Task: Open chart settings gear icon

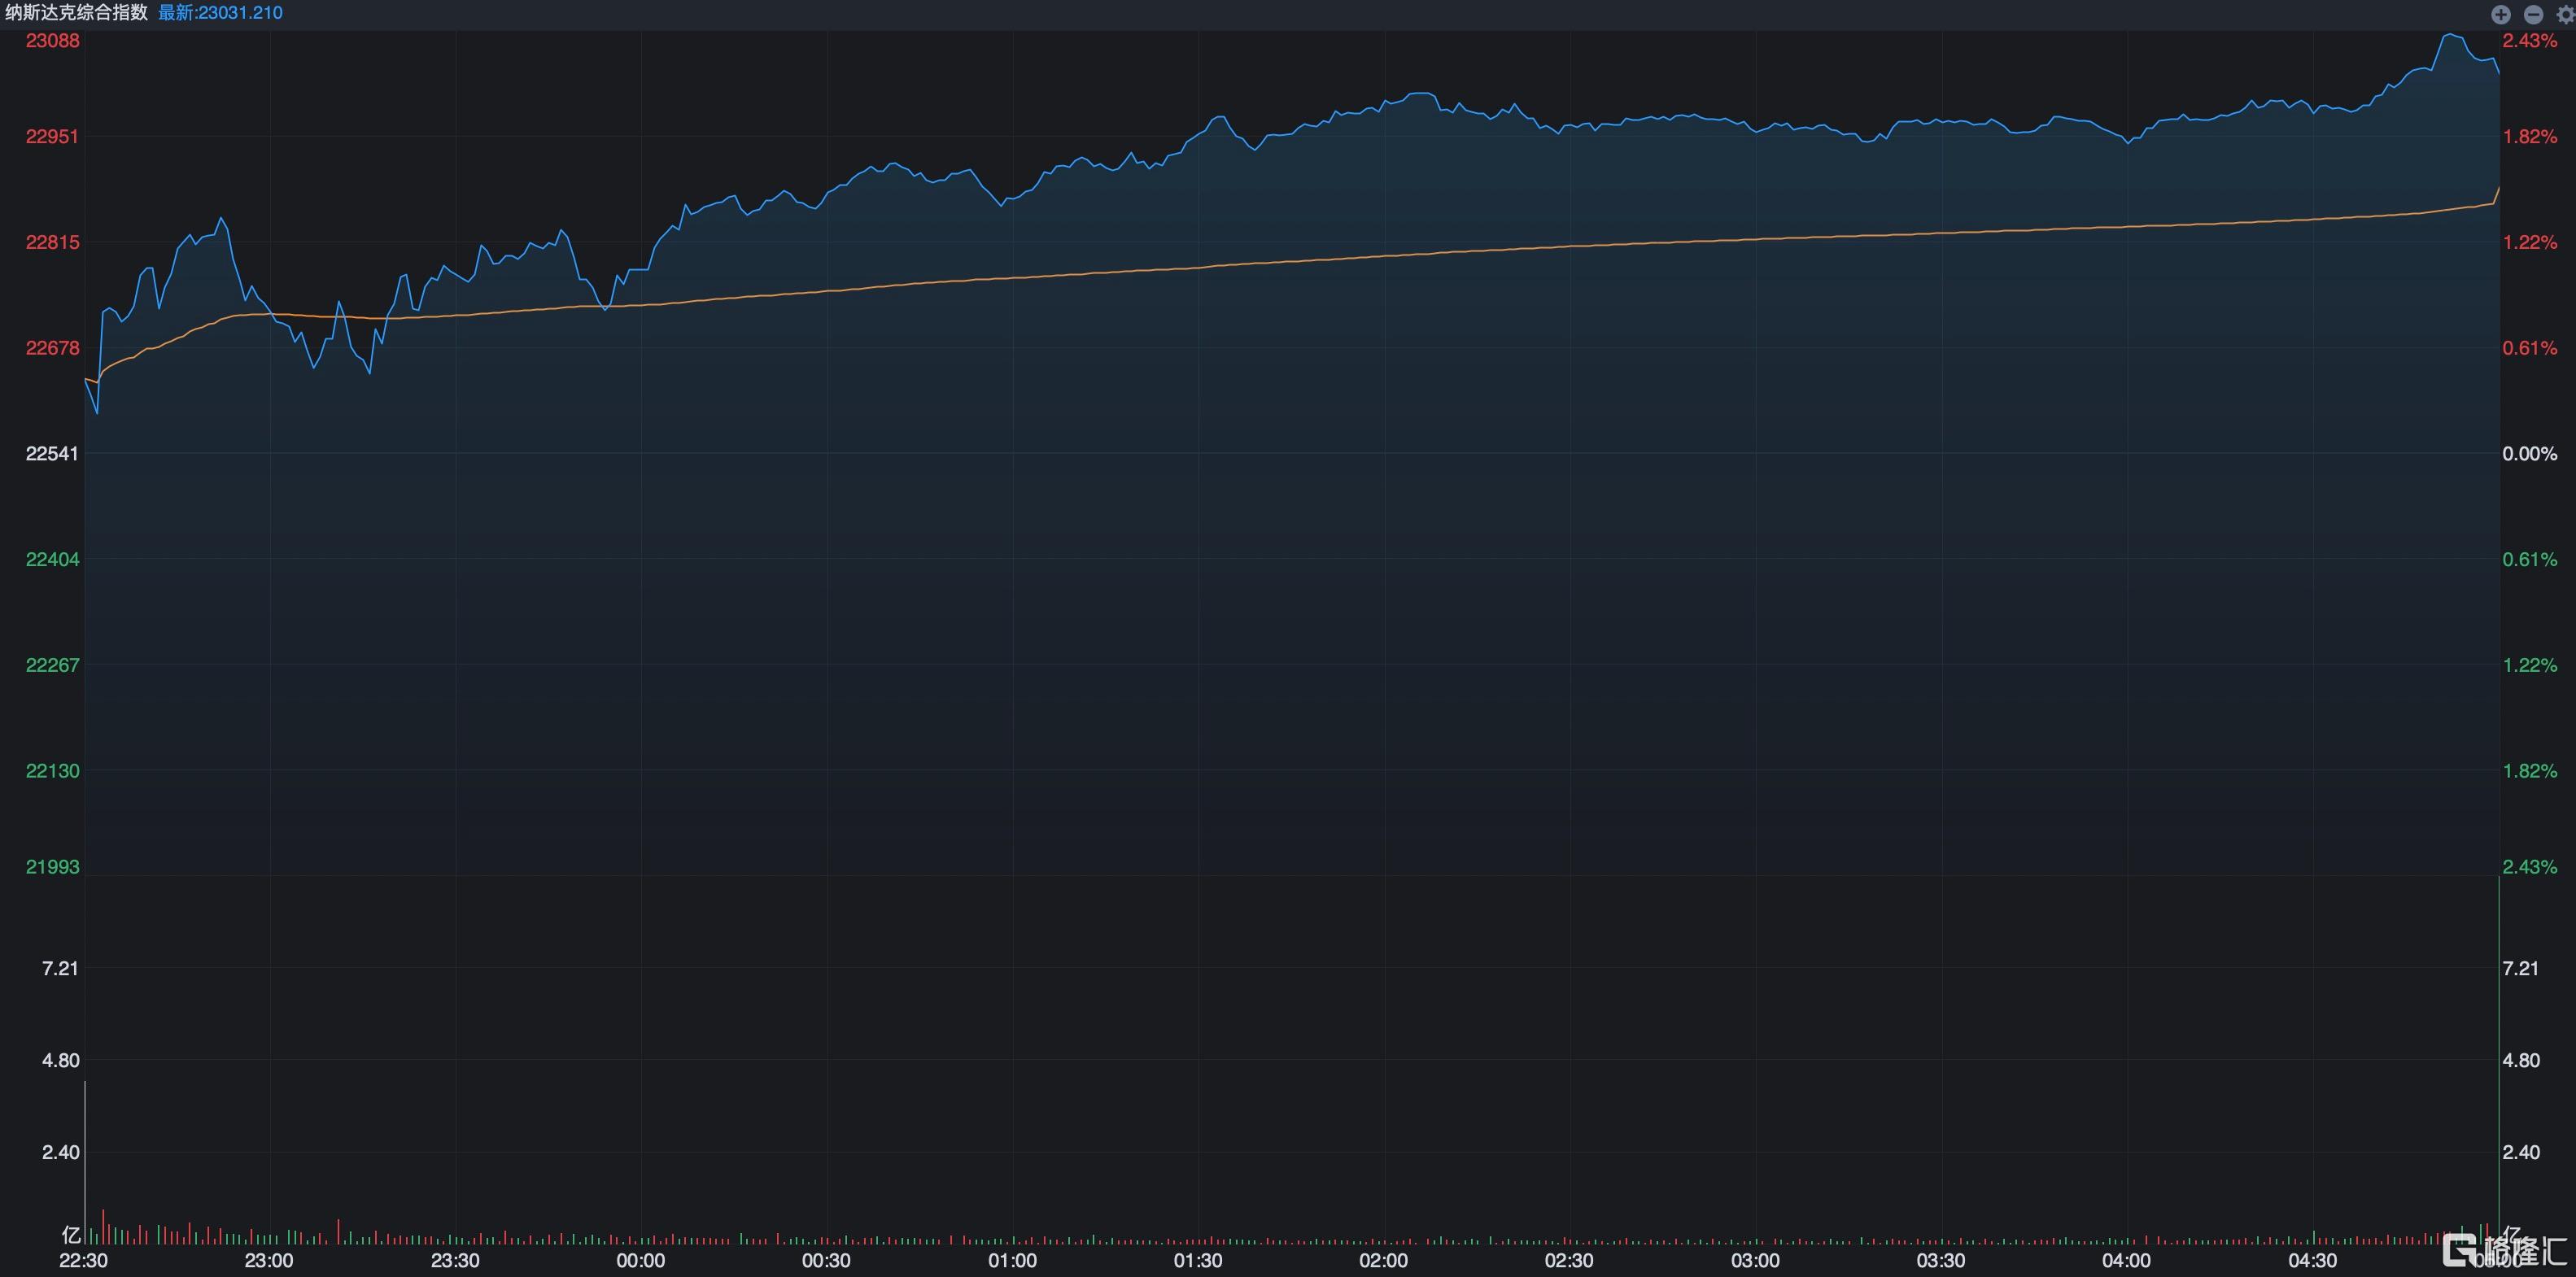Action: pyautogui.click(x=2565, y=14)
